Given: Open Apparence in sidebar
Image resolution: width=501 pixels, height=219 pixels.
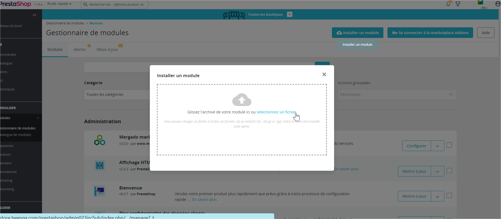Looking at the screenshot, I should [x=7, y=146].
